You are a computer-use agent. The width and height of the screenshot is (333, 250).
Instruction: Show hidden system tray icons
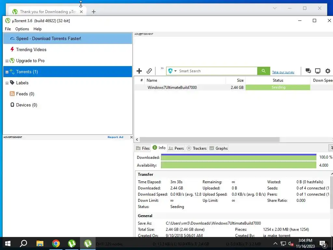pos(275,243)
